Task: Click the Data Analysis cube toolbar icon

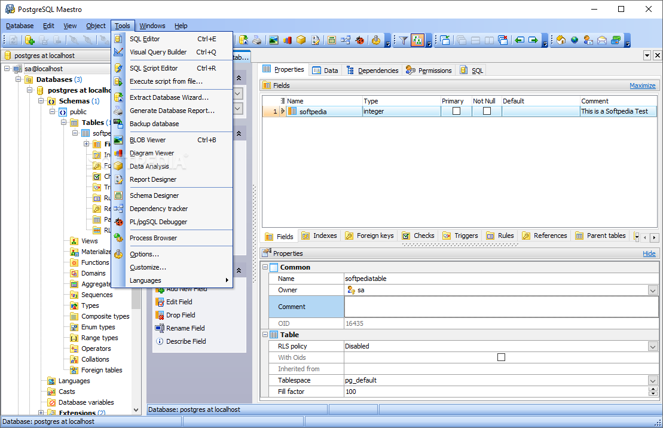Action: 301,40
